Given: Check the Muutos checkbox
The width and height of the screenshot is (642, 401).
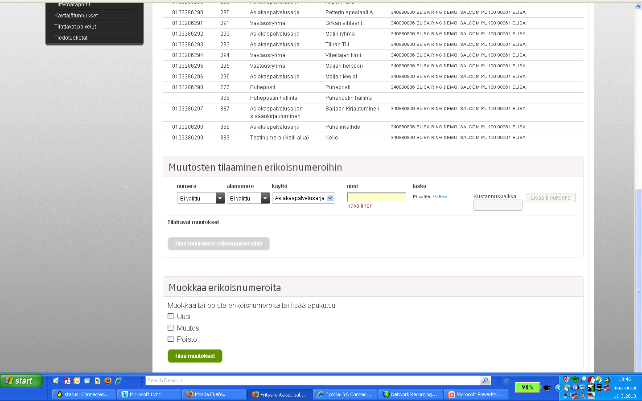Looking at the screenshot, I should click(x=170, y=327).
